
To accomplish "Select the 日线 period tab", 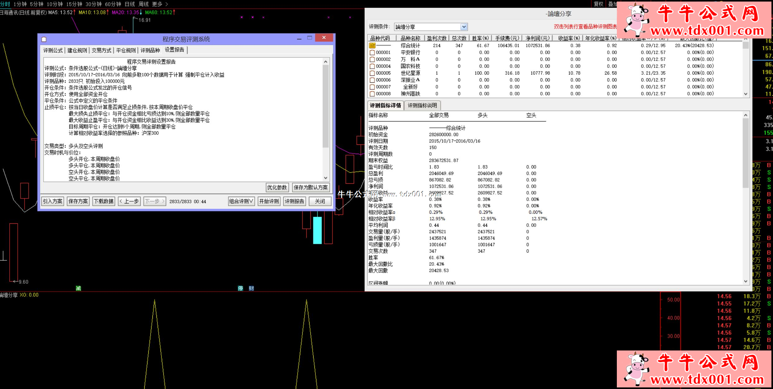I will (130, 4).
